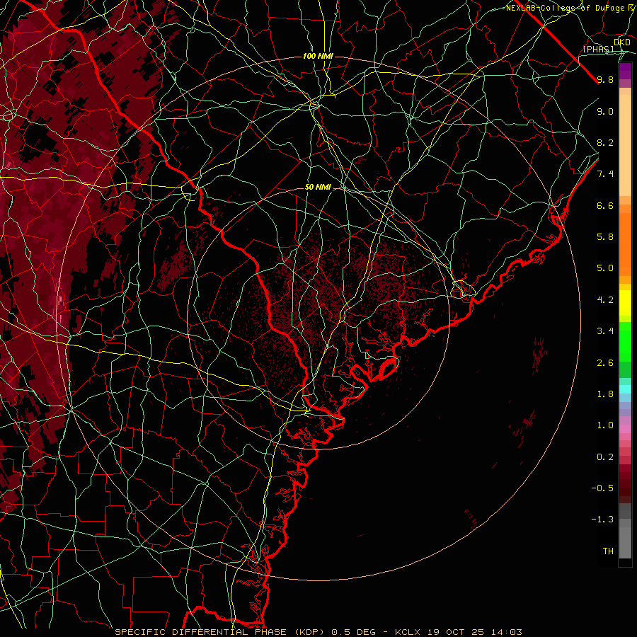Image resolution: width=637 pixels, height=637 pixels.
Task: Pick the yellow segment of the color bar
Action: pos(625,303)
